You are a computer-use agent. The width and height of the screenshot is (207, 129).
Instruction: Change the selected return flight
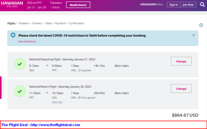pos(181,89)
